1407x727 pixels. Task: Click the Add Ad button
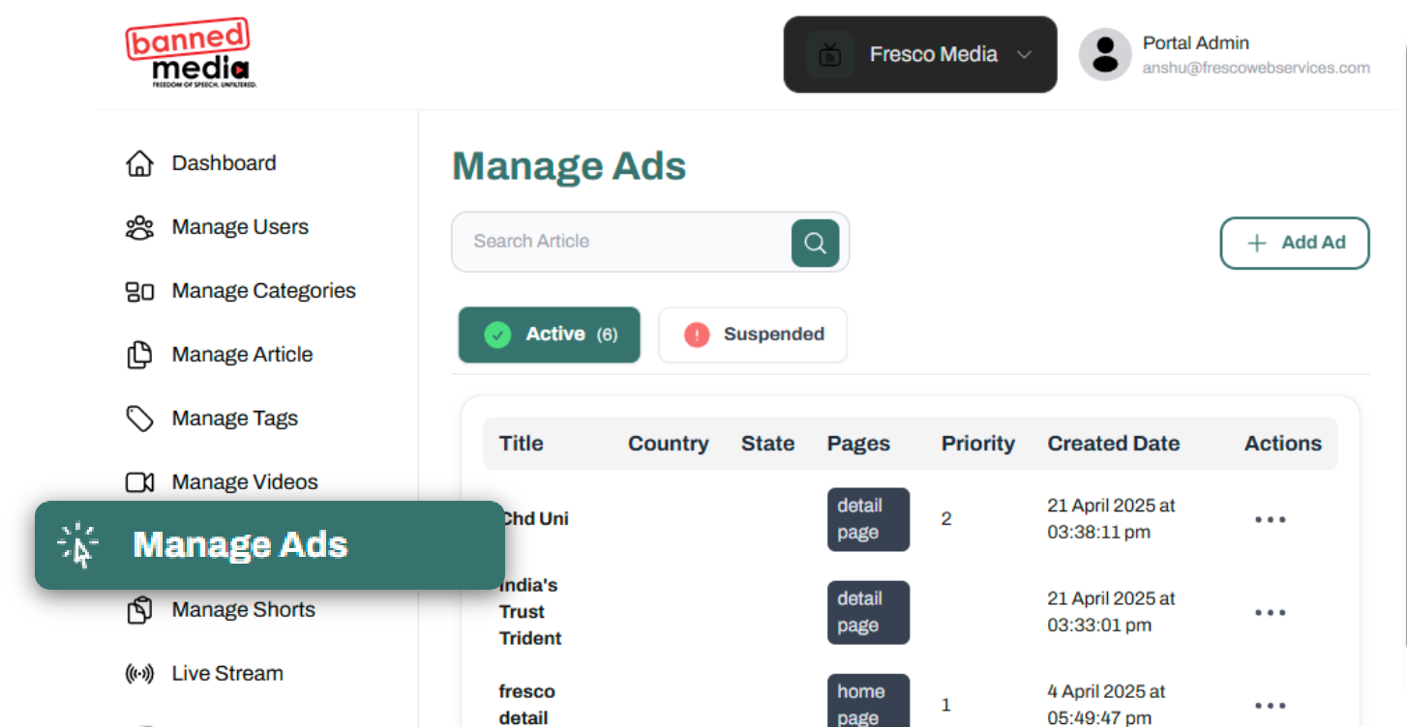coord(1295,243)
